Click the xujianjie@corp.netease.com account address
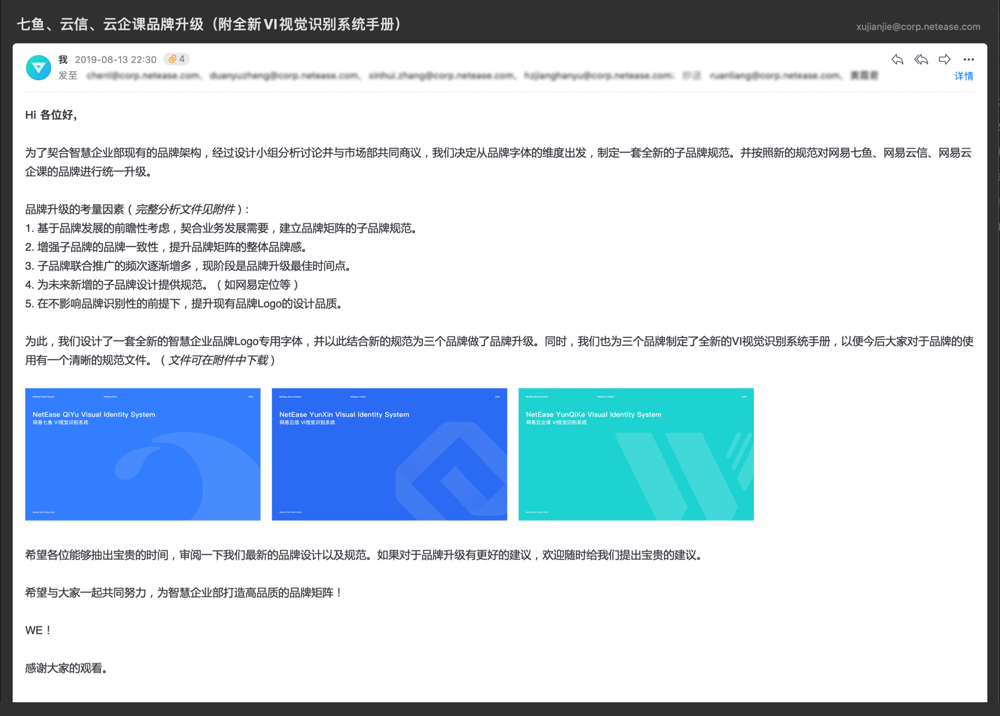This screenshot has width=1000, height=716. point(917,27)
